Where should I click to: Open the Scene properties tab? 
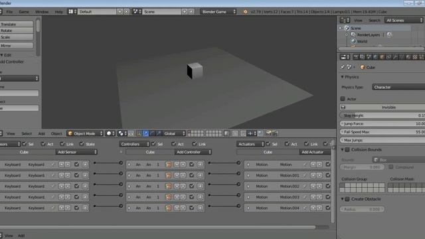(x=369, y=57)
